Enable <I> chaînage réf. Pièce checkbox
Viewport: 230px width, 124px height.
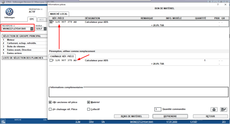click(50, 109)
